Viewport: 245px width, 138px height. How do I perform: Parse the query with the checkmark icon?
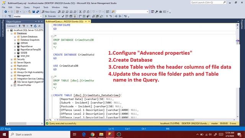[63, 16]
